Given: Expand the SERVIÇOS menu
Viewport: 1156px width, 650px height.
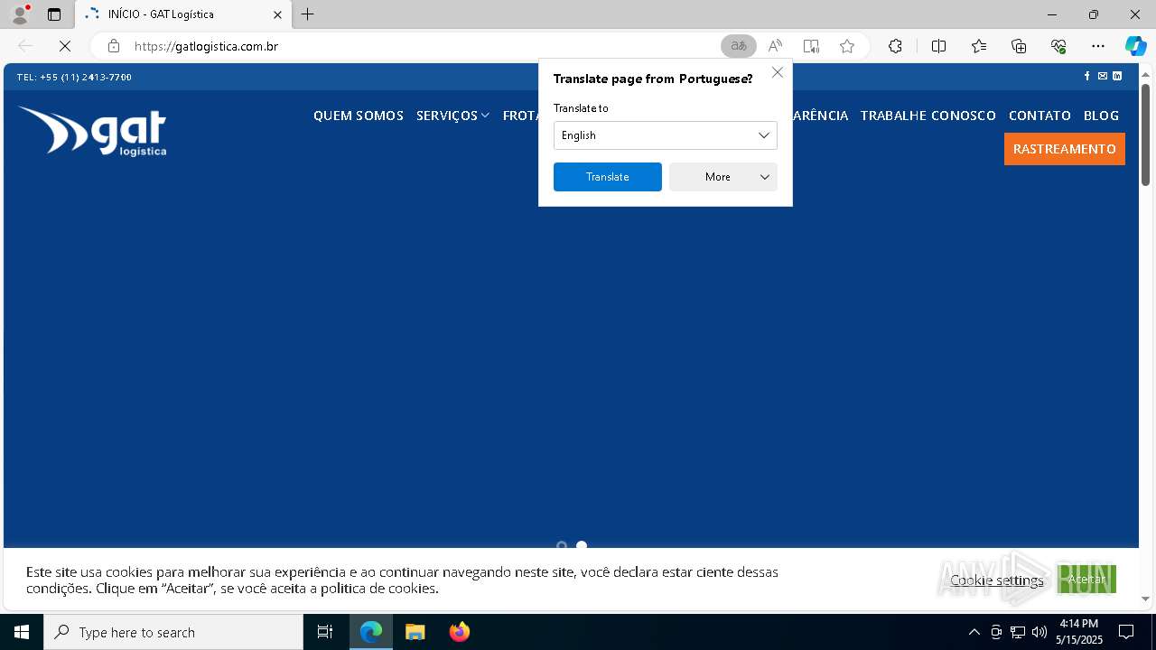Looking at the screenshot, I should (x=452, y=116).
